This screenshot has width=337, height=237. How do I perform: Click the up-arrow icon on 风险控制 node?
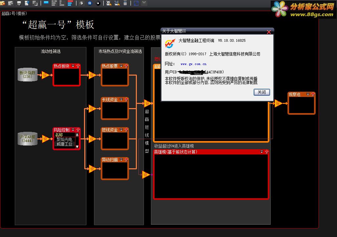coord(78,130)
